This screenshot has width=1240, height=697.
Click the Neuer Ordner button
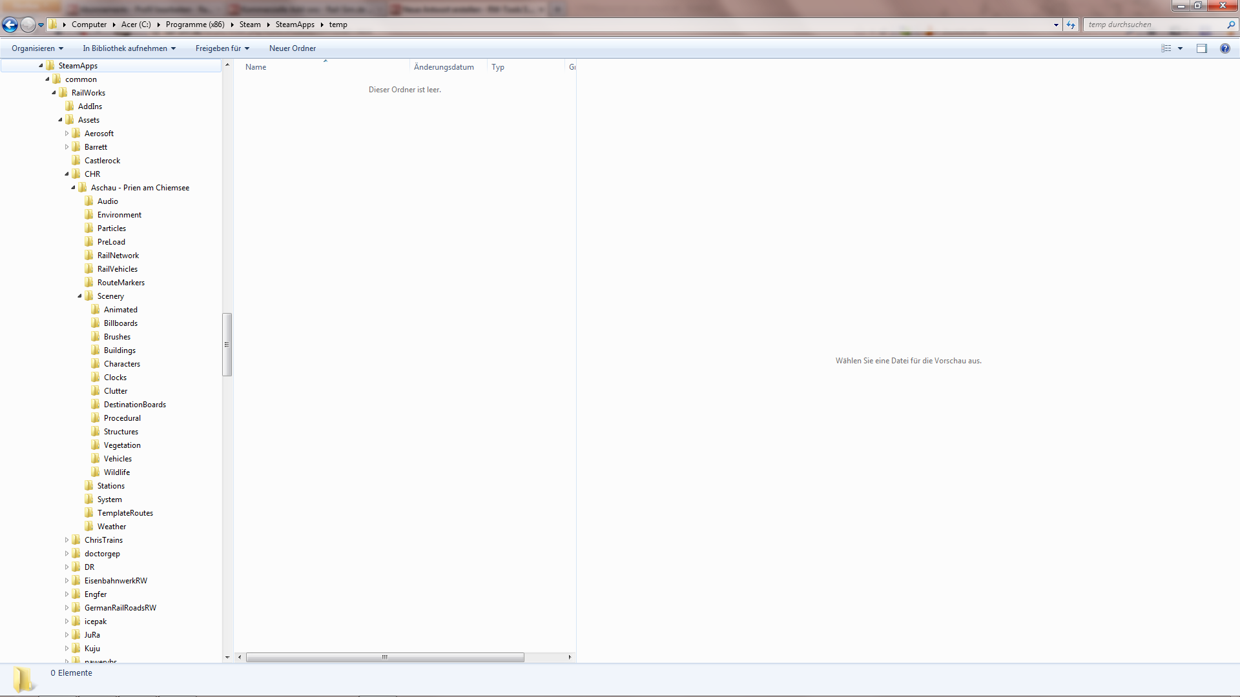pos(293,48)
